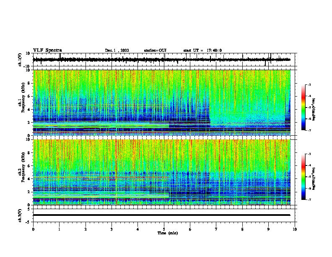Click time axis tick label "3"
Screen dimensions: 332x257
click(112, 229)
